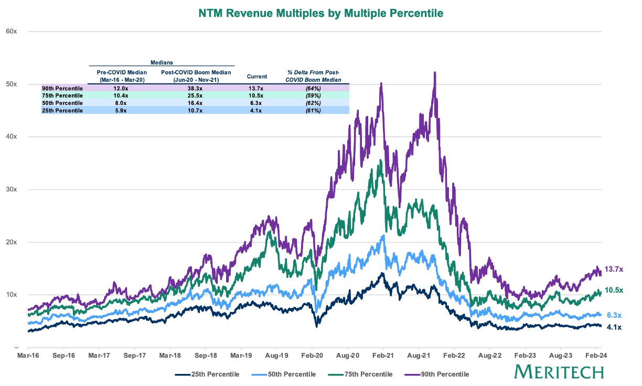Click the green 10.5x data label
Screen dimensions: 642x386
(x=613, y=290)
